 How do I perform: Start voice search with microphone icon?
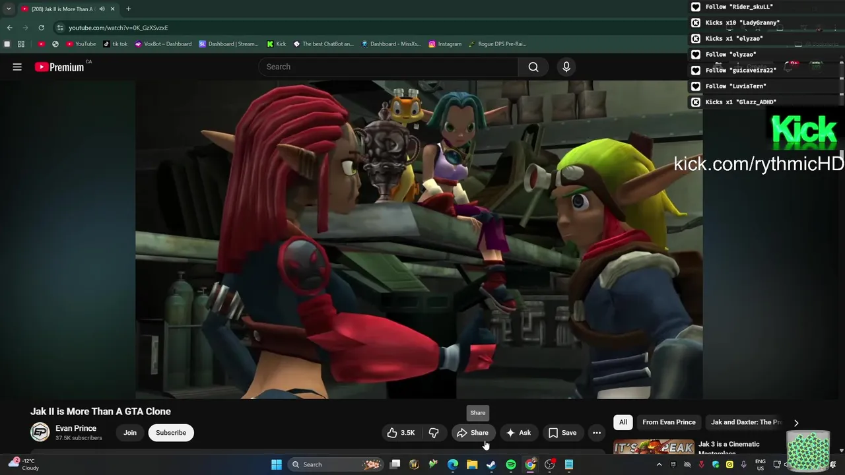click(566, 67)
